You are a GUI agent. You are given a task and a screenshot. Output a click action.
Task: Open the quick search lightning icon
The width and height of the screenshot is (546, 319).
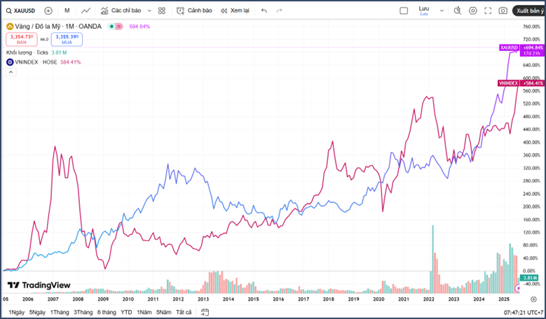pos(458,10)
